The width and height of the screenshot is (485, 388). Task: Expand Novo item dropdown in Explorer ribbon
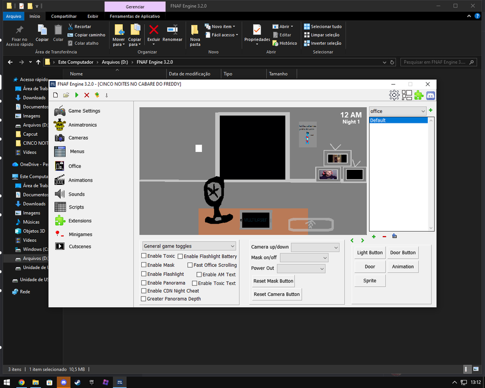click(220, 26)
